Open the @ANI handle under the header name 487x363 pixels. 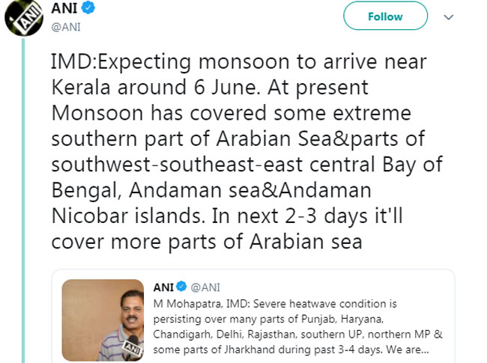coord(66,27)
